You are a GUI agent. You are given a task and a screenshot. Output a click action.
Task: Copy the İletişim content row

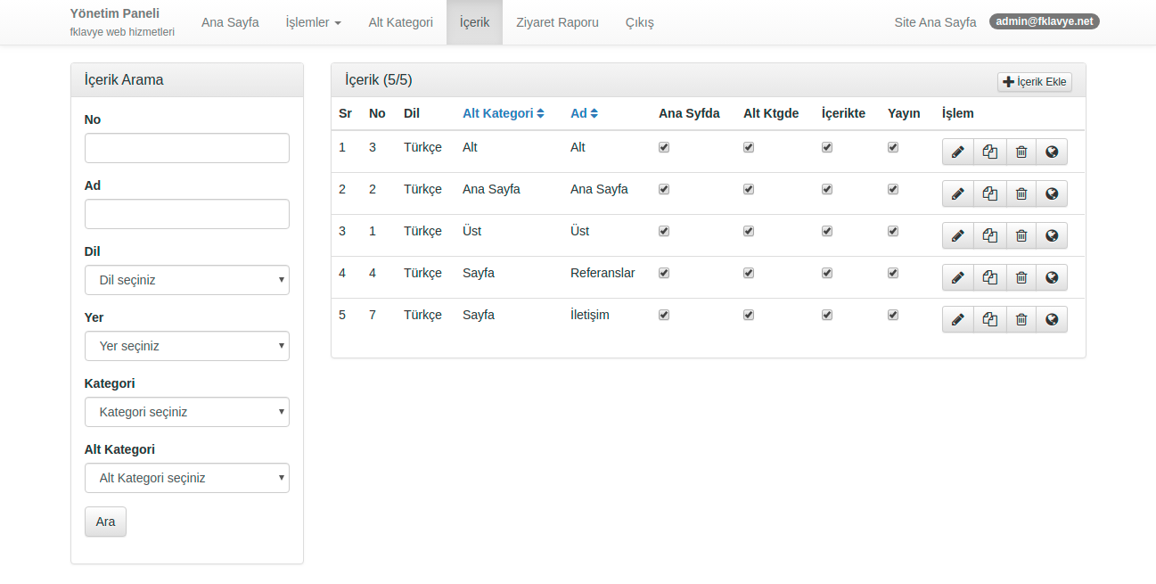tap(990, 319)
